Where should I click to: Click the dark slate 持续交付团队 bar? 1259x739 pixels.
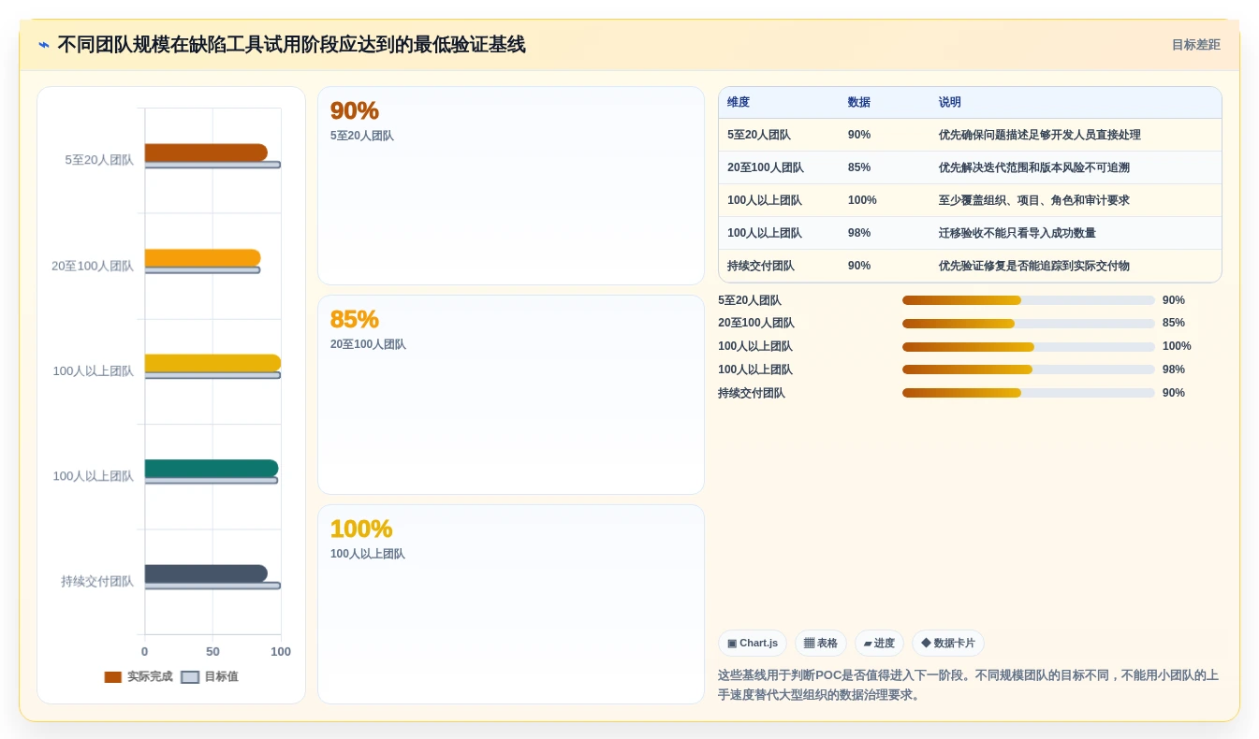pyautogui.click(x=206, y=573)
